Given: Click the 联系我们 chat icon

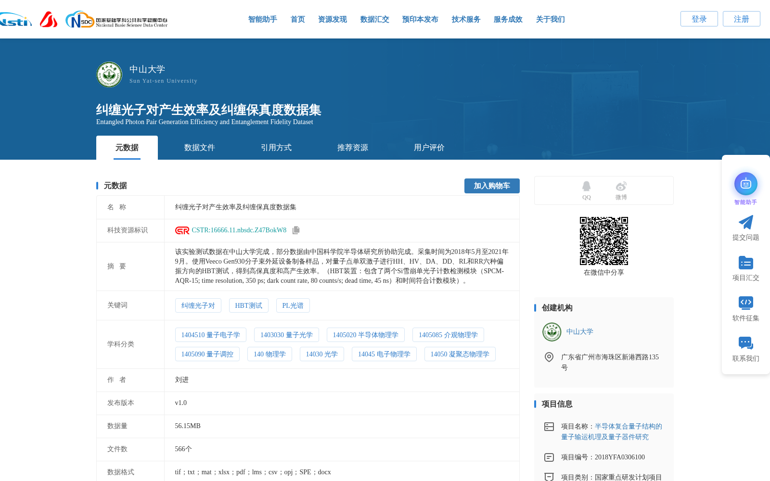Looking at the screenshot, I should (x=745, y=343).
